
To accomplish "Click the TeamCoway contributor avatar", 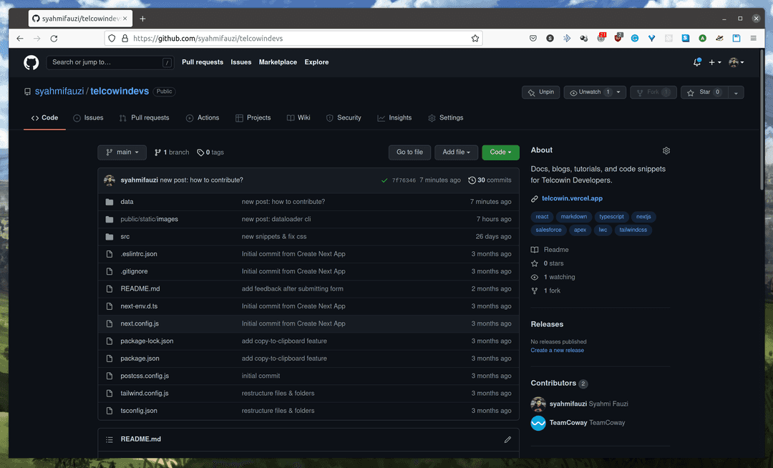I will [538, 423].
